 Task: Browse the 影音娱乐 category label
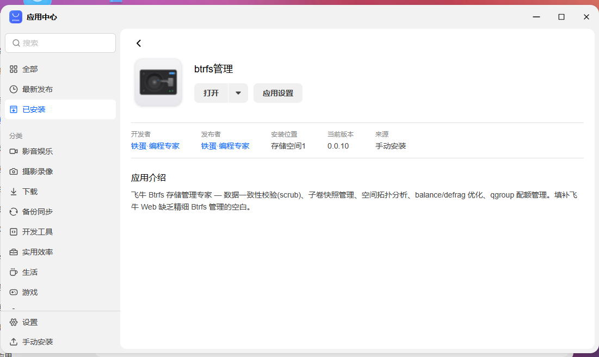coord(38,151)
